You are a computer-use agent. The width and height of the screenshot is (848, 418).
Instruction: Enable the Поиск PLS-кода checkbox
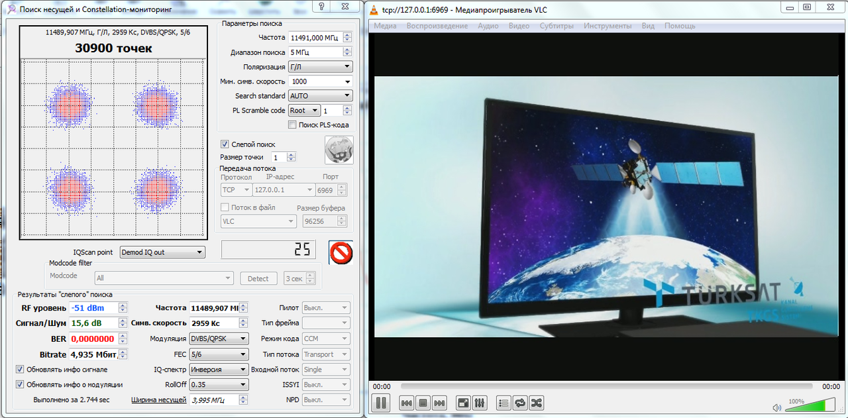click(292, 125)
